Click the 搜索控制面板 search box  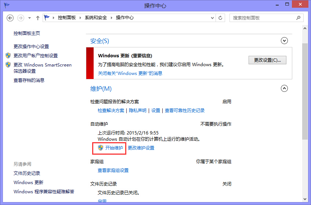point(263,18)
